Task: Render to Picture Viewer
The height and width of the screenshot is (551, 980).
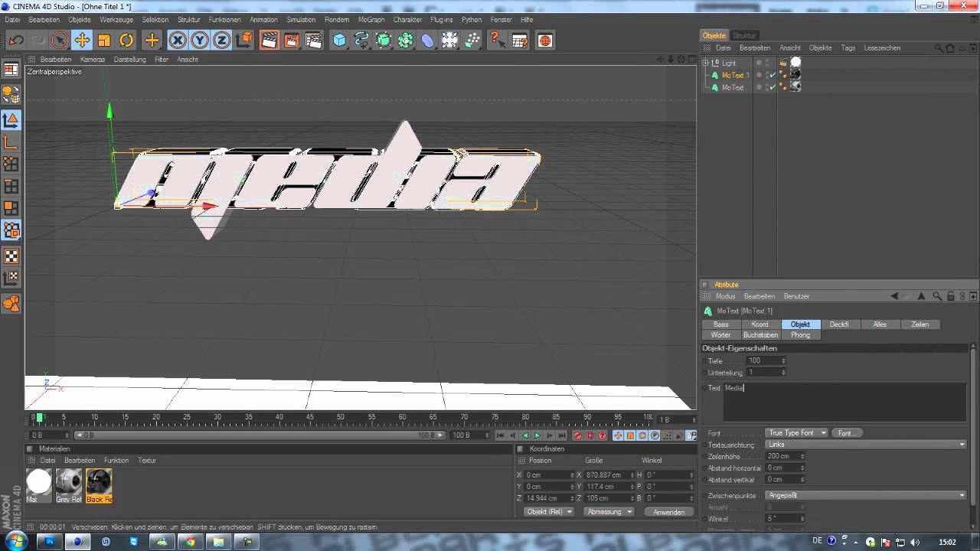Action: pyautogui.click(x=292, y=41)
